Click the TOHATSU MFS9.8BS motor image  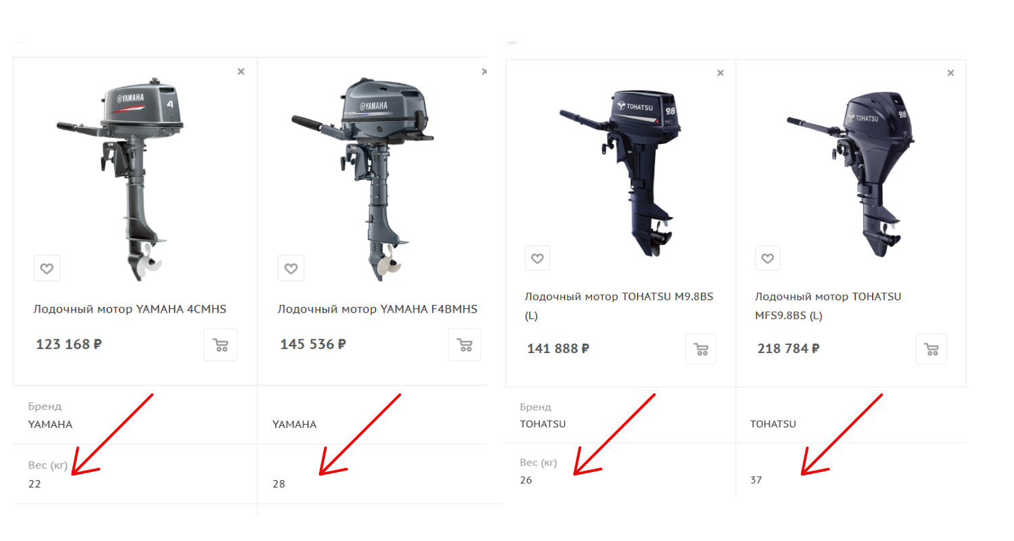pyautogui.click(x=850, y=172)
